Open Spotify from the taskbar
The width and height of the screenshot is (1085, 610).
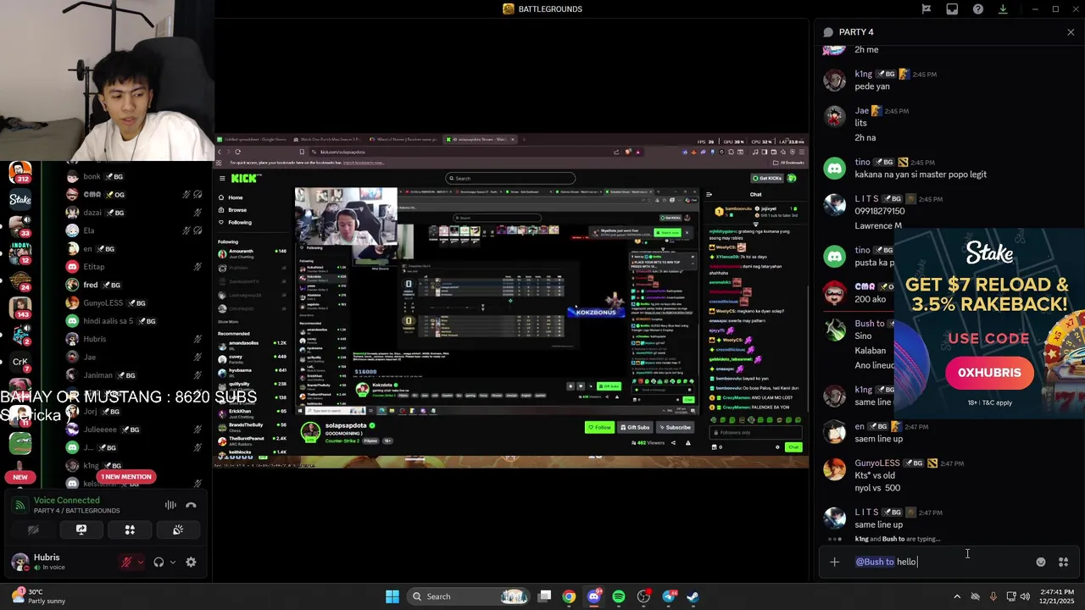click(619, 596)
